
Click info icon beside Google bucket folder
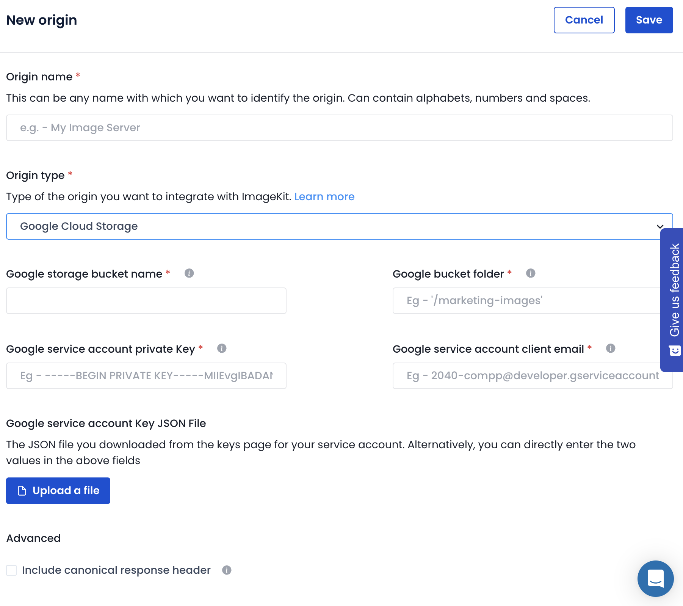pos(531,273)
